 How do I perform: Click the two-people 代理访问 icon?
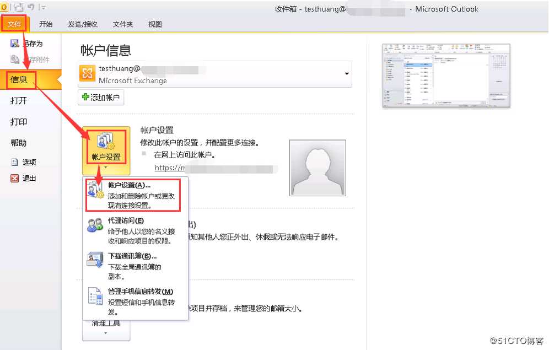click(x=95, y=225)
